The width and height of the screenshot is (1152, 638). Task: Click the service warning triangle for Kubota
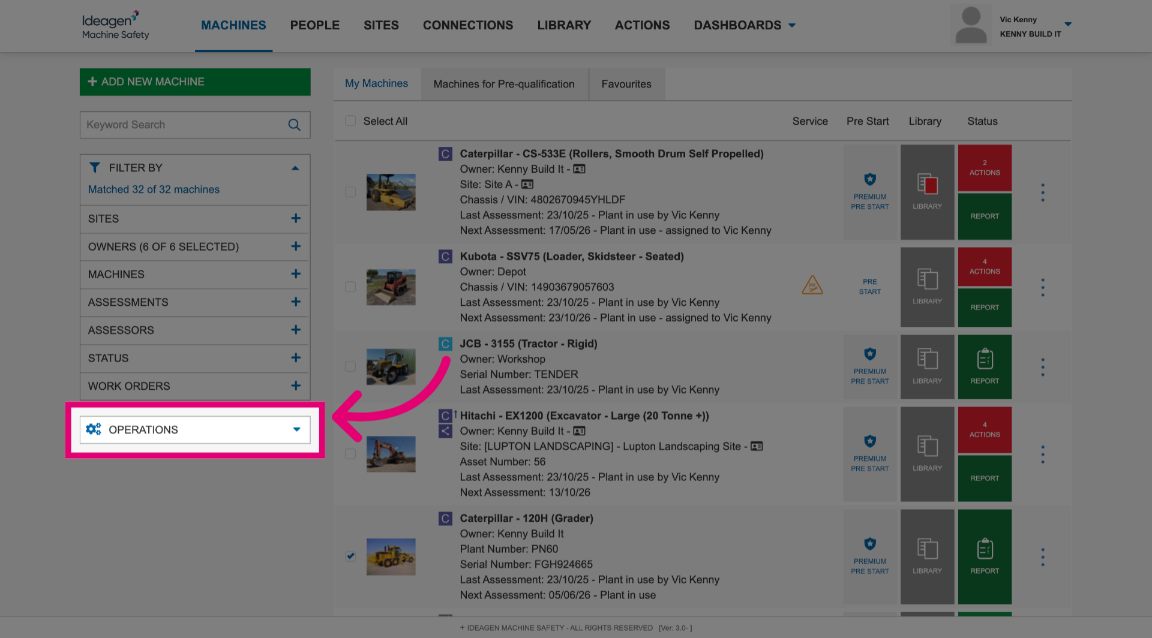tap(812, 285)
